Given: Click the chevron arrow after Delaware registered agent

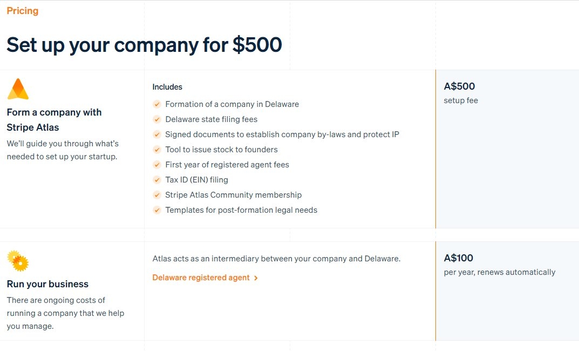Looking at the screenshot, I should tap(256, 278).
